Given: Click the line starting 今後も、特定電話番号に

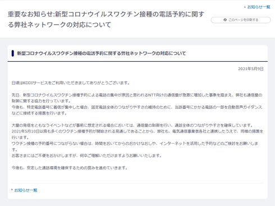Looking at the screenshot, I should 137,110.
